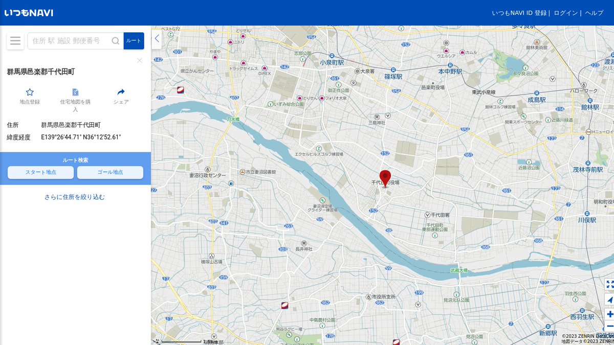Click the 本中野駅 station label
614x345 pixels.
coord(450,71)
